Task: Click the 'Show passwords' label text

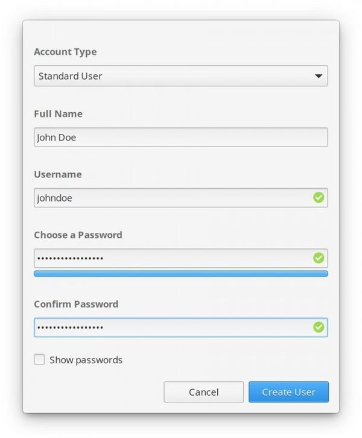Action: 86,360
